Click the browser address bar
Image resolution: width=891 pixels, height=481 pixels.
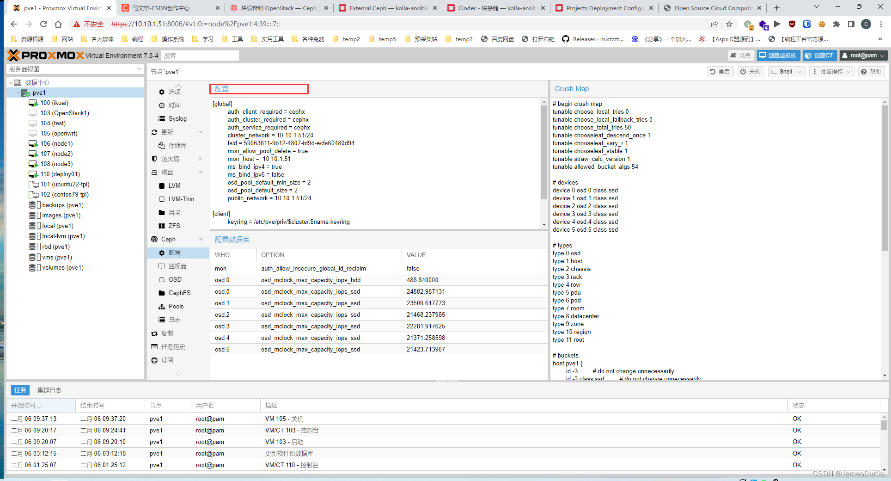point(388,24)
